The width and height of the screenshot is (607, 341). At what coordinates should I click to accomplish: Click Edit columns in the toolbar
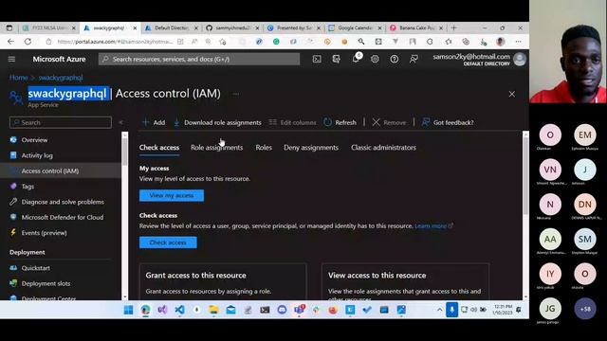pyautogui.click(x=293, y=122)
